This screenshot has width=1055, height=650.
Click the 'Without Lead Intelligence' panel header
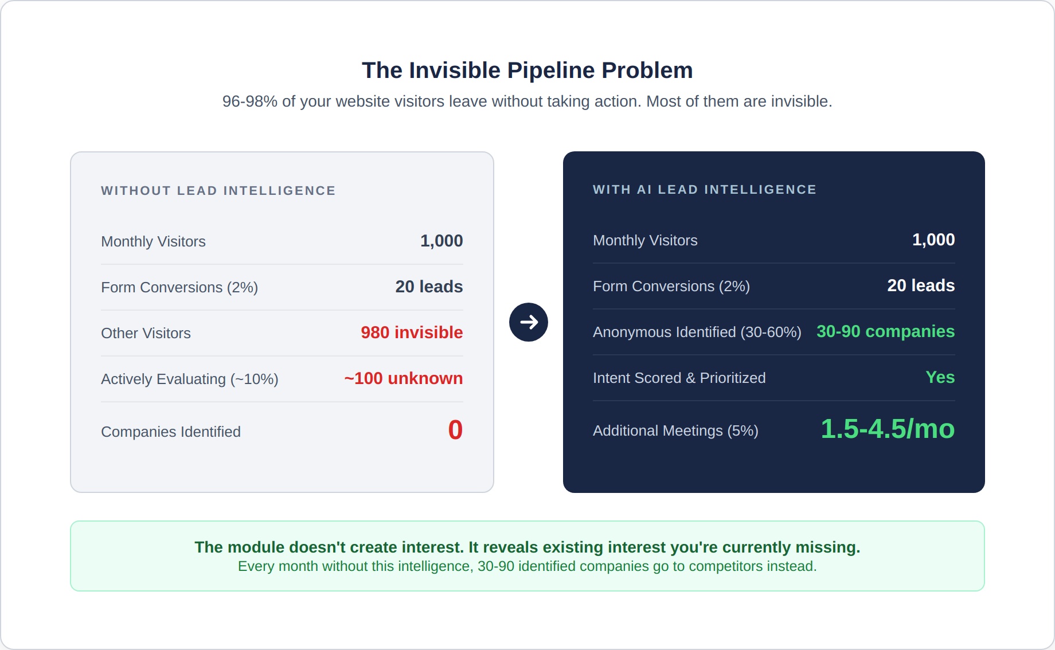pos(218,191)
